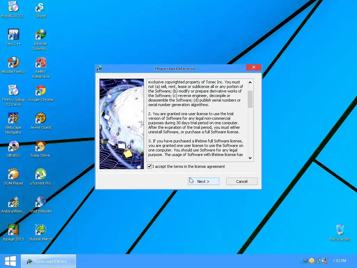357x268 pixels.
Task: Click the 1:52 PM taskbar clock
Action: (339, 261)
